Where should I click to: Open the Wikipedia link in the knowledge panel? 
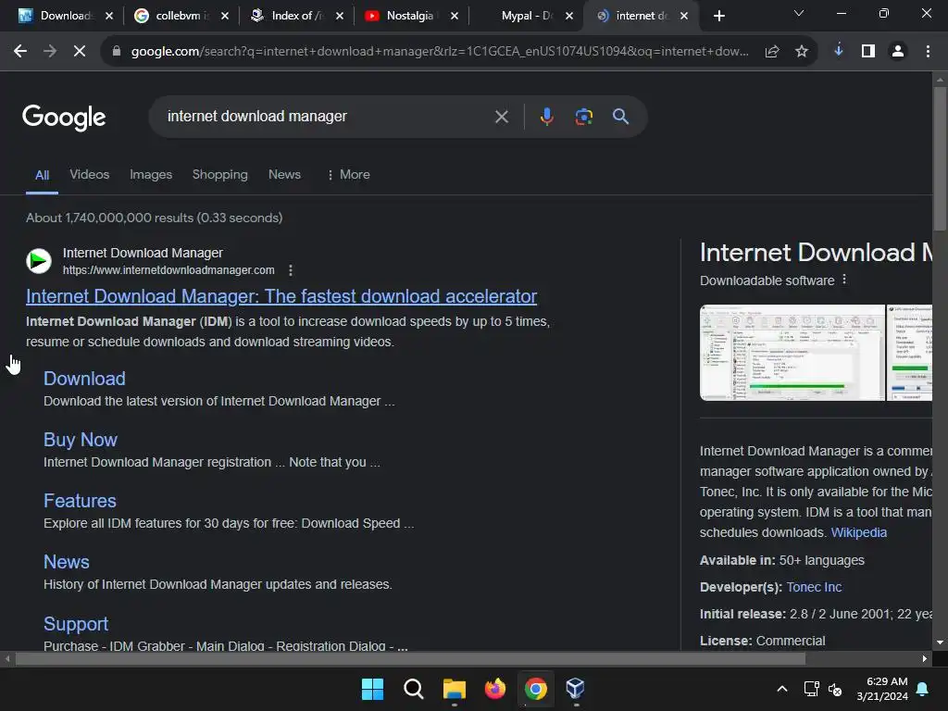click(x=858, y=532)
